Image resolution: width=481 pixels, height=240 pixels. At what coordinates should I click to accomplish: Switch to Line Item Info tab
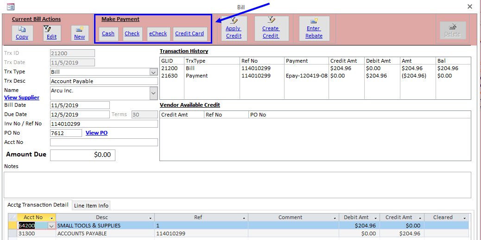point(91,206)
